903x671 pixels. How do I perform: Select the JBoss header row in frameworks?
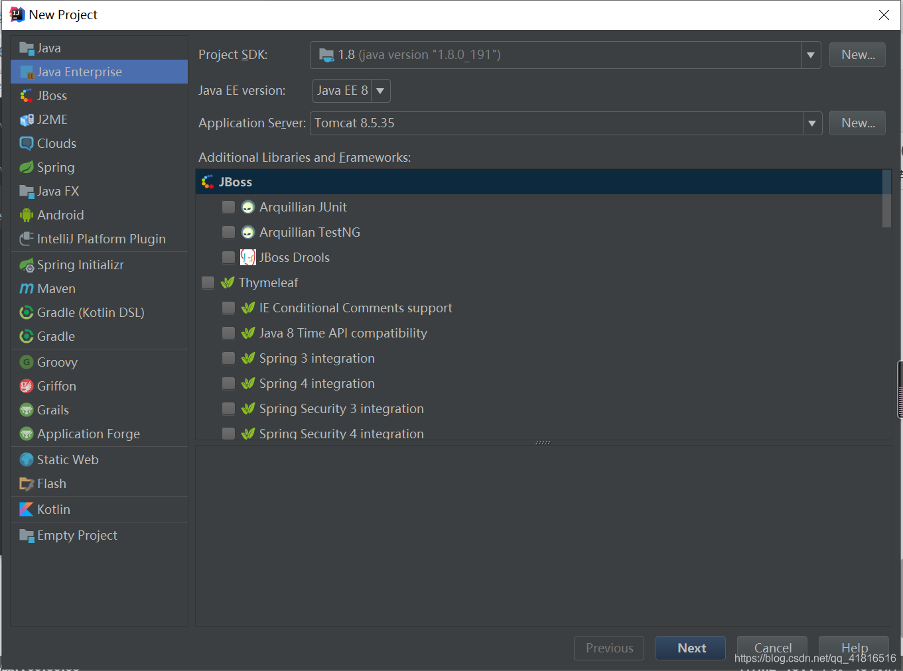tap(539, 182)
